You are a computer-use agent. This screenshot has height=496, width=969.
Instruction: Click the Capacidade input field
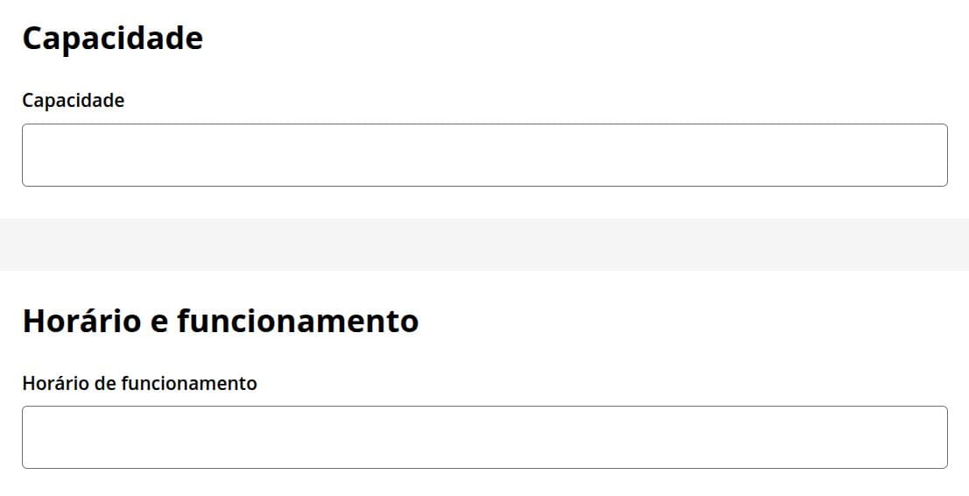(x=485, y=155)
